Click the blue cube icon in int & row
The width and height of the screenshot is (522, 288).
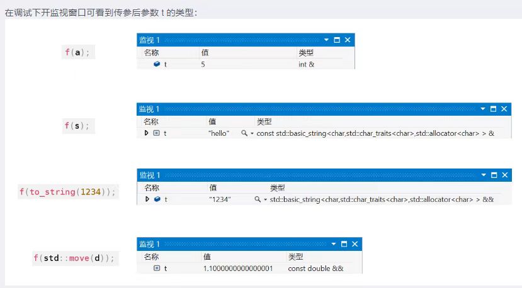156,64
